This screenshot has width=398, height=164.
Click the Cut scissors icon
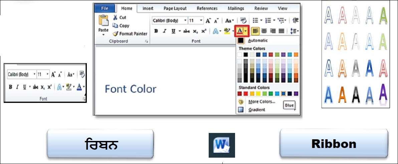115,18
